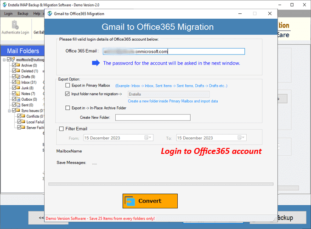Screen dimensions: 311x229
Task: Collapse the esofttools account tree node
Action: 4,60
